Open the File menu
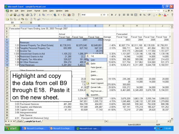The width and height of the screenshot is (179, 134). 11,11
